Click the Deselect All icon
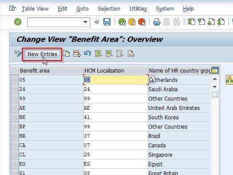Viewport: 233px width, 175px height. 120,53
